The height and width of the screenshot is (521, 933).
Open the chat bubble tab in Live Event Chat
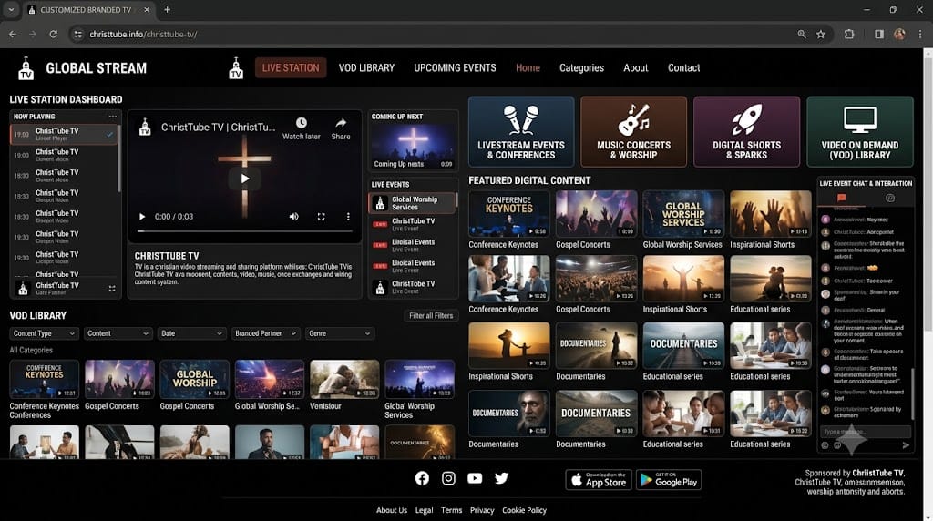tap(841, 198)
